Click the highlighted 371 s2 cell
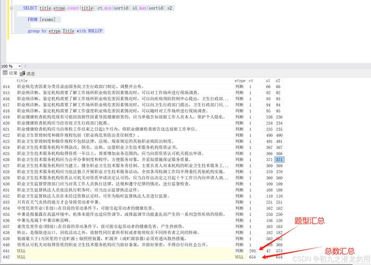The width and height of the screenshot is (371, 265). tap(279, 160)
